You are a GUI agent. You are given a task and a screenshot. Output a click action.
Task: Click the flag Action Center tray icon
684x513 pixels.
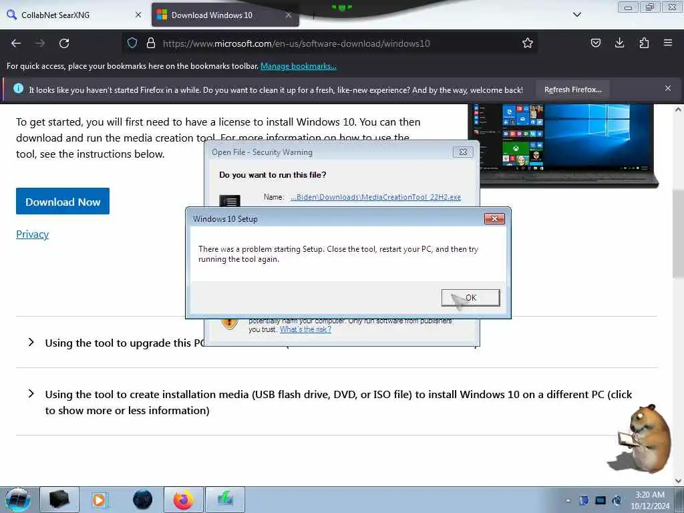coord(584,500)
